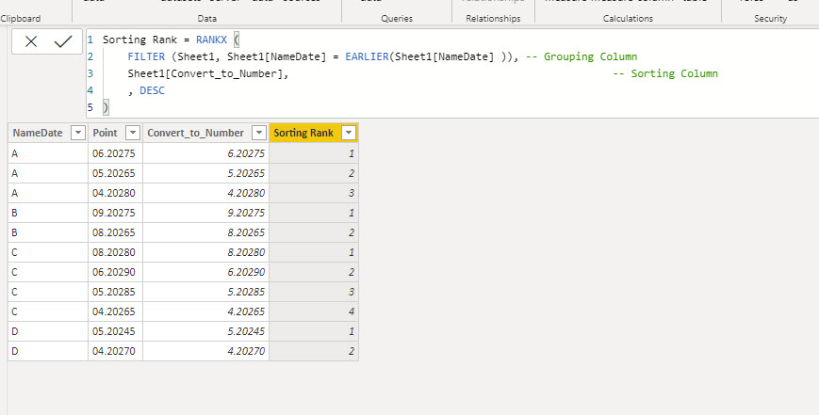Viewport: 819px width, 415px height.
Task: Open NameDate column filter dropdown
Action: 78,133
